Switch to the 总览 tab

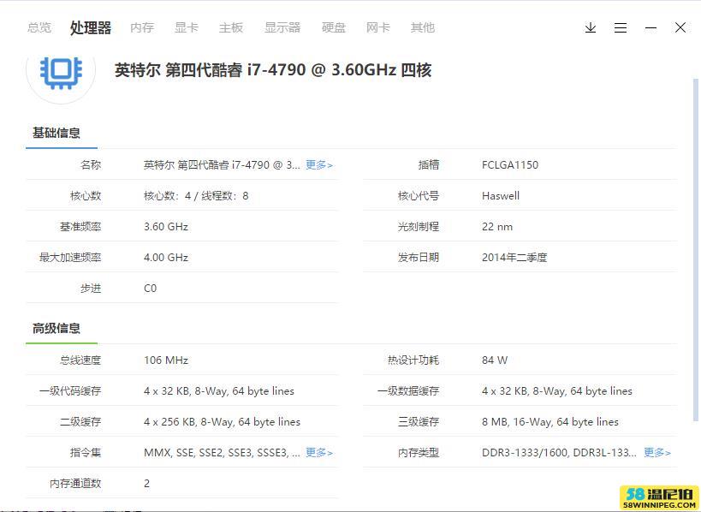coord(39,27)
